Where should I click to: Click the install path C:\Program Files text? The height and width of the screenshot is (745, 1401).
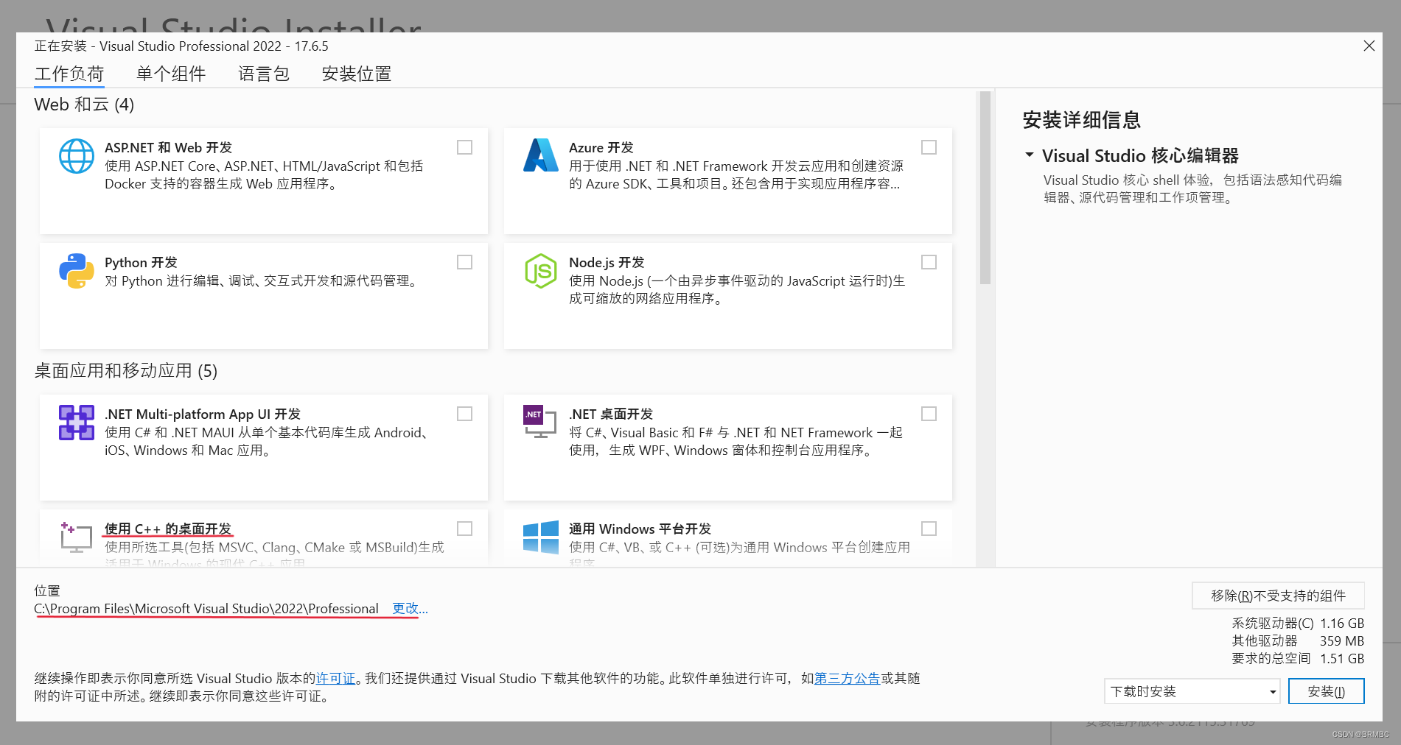(x=206, y=609)
